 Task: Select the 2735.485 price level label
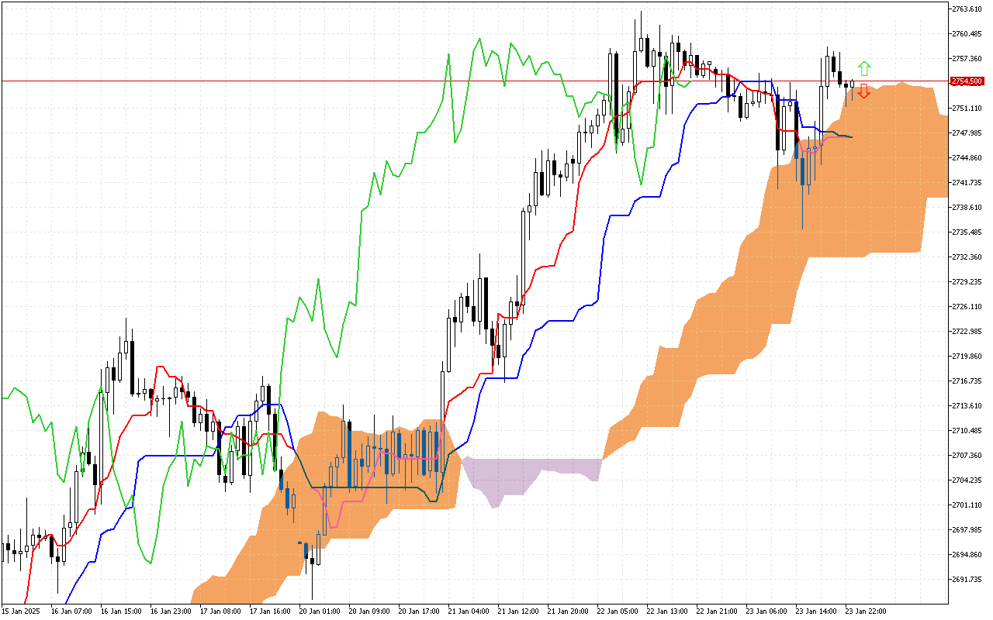click(x=967, y=232)
